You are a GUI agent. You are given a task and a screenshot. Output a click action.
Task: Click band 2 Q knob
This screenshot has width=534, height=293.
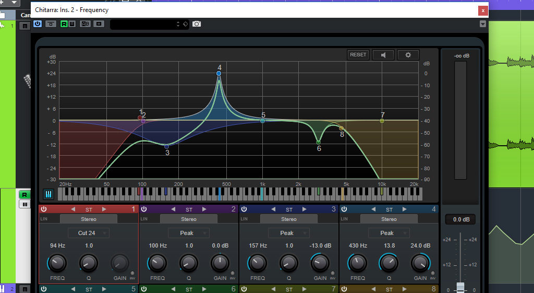coord(188,263)
